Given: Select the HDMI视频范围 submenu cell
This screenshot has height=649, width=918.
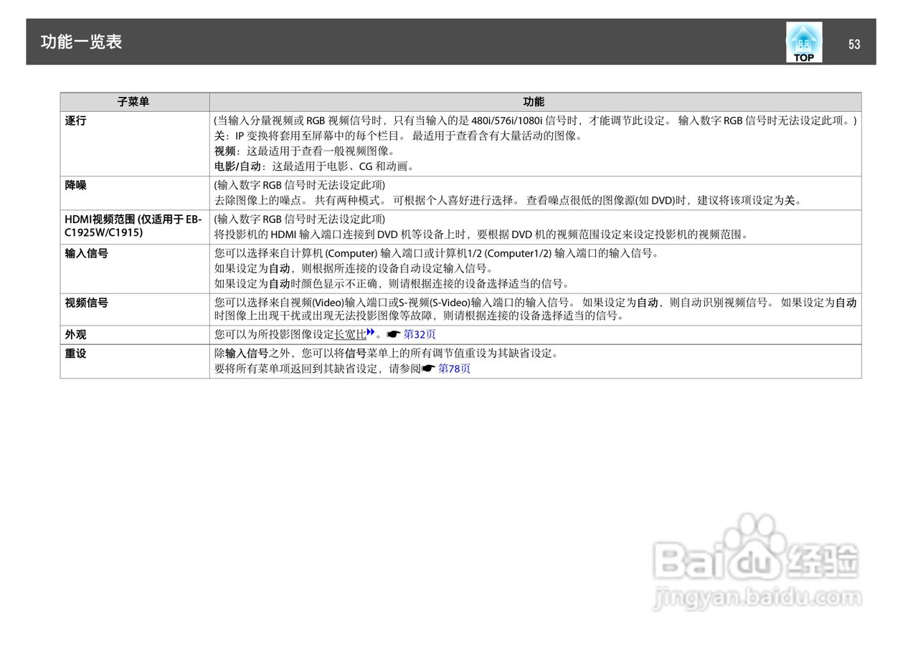Looking at the screenshot, I should coord(135,227).
